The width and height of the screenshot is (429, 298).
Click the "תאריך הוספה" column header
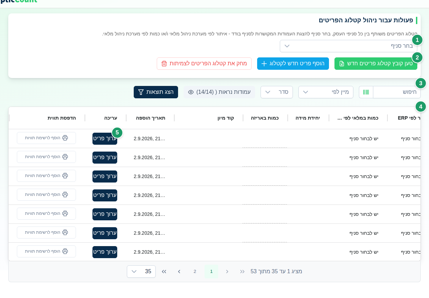pyautogui.click(x=151, y=118)
